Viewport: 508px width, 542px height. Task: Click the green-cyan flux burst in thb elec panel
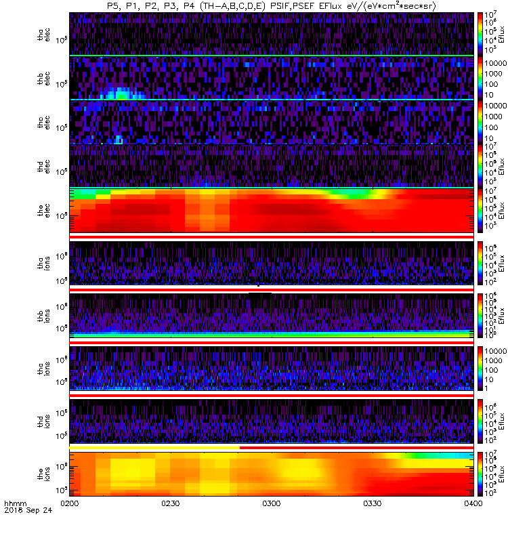(121, 93)
